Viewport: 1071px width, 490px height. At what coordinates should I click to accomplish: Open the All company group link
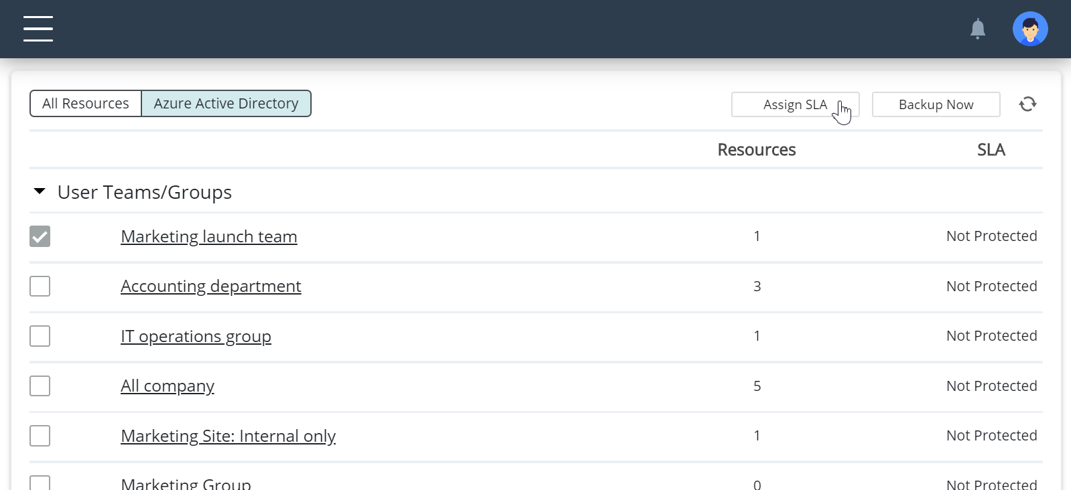pos(167,386)
